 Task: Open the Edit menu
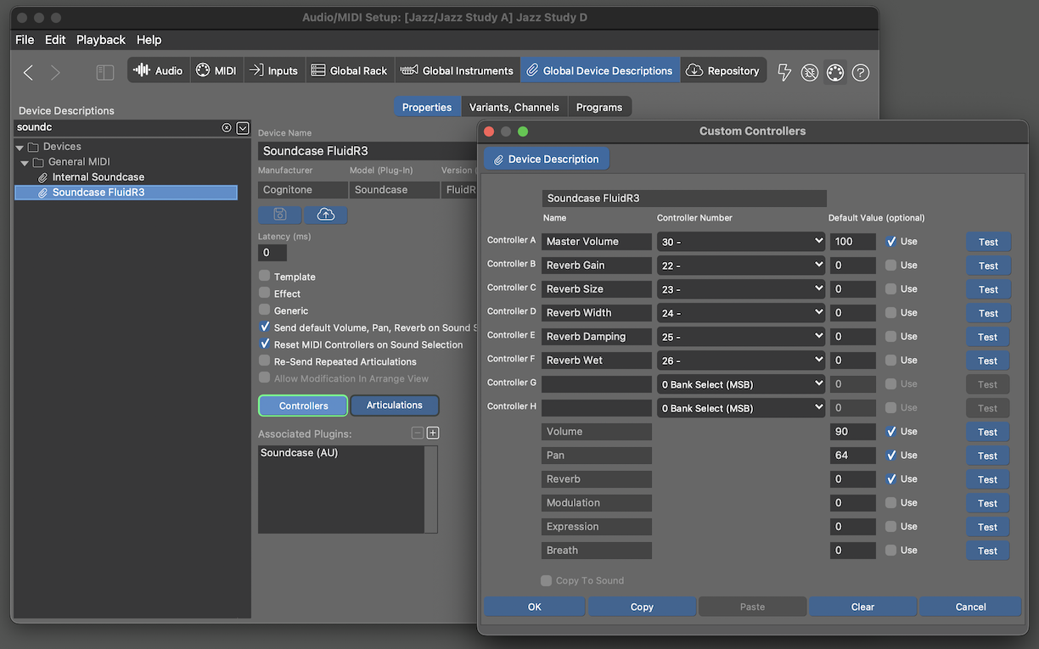(55, 40)
